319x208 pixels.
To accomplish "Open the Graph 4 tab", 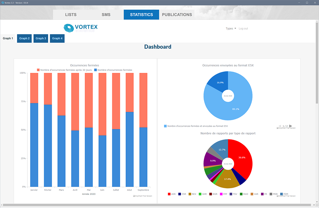I will point(57,38).
